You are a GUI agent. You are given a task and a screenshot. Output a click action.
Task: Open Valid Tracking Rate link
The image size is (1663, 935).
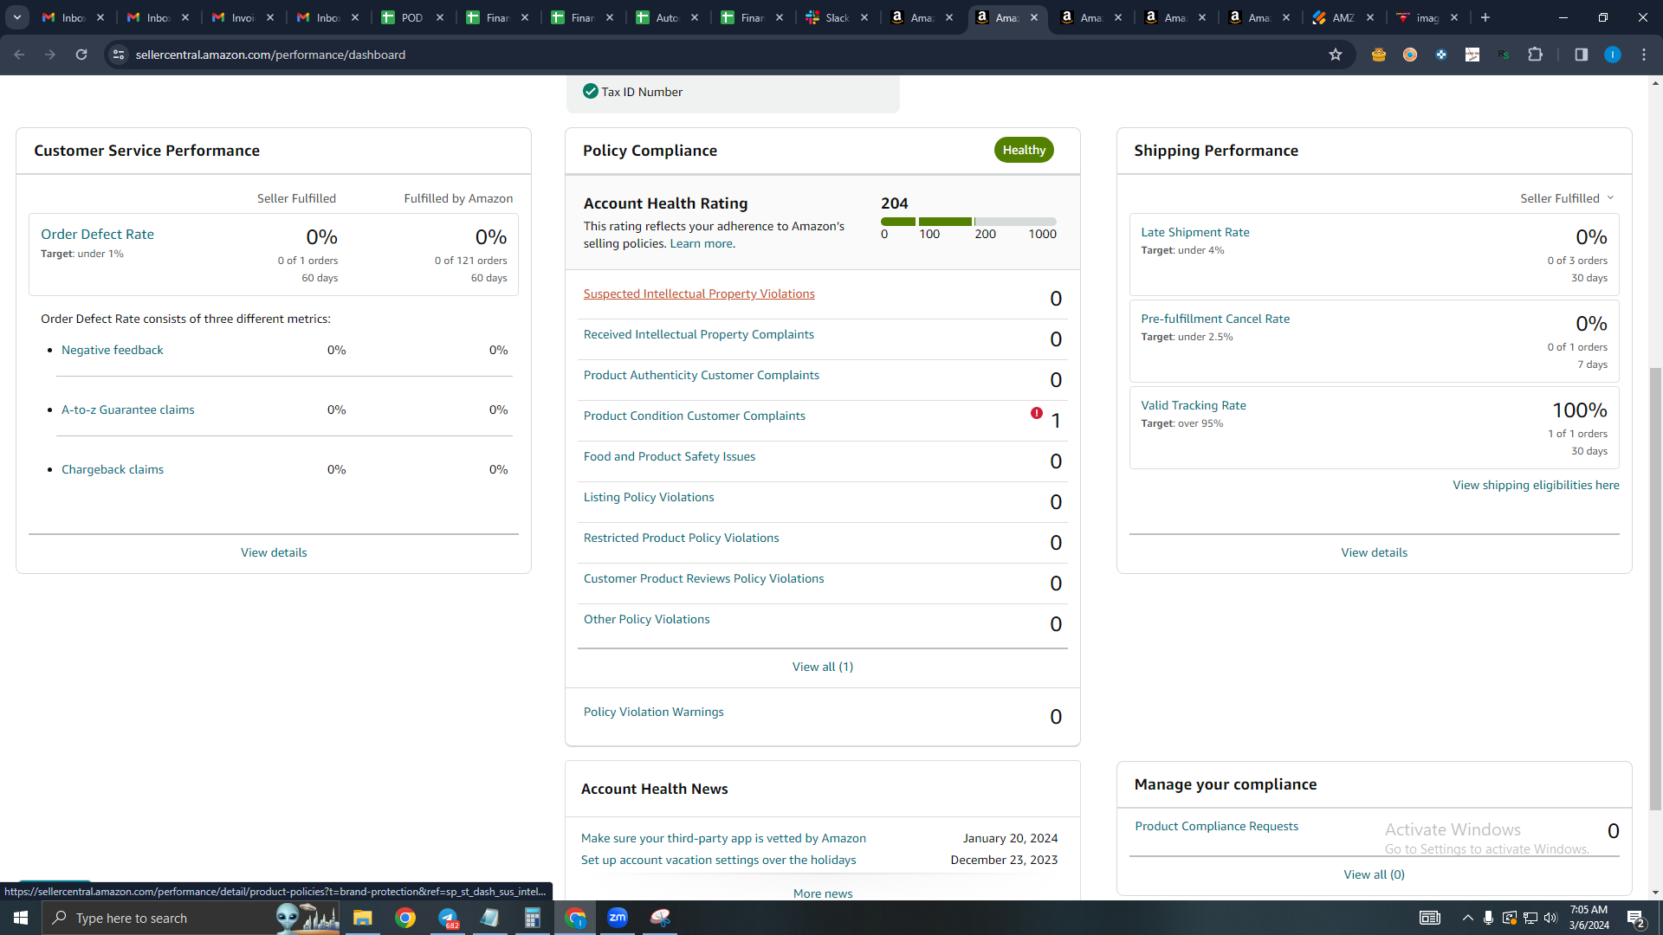click(x=1194, y=405)
